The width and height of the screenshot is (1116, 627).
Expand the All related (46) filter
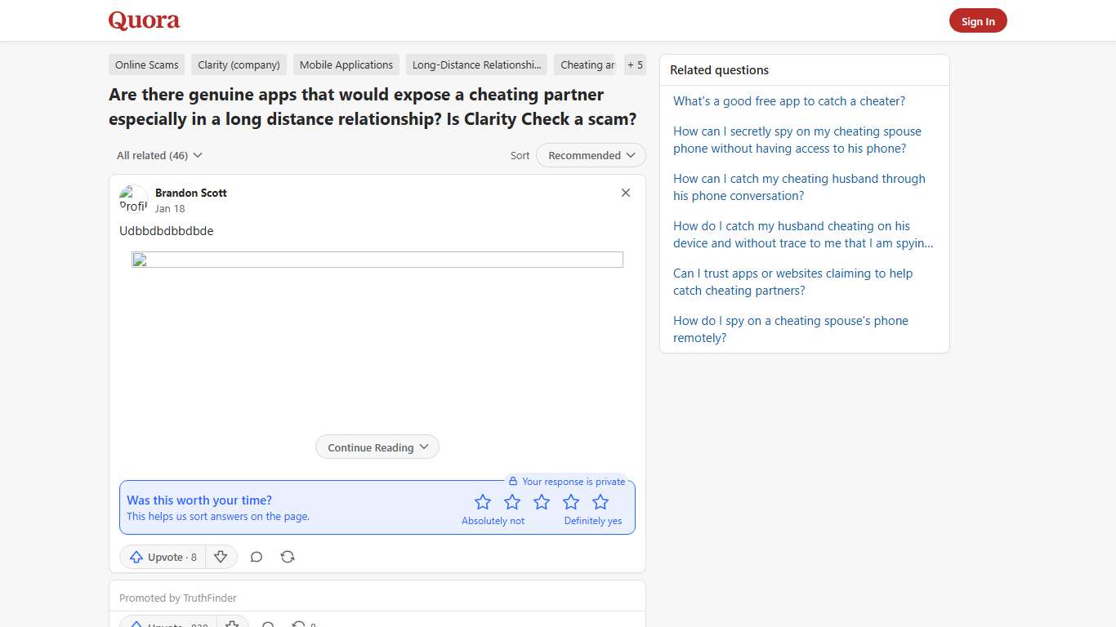coord(159,155)
